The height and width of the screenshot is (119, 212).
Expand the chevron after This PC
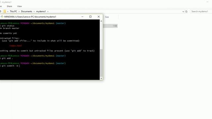coord(19,12)
